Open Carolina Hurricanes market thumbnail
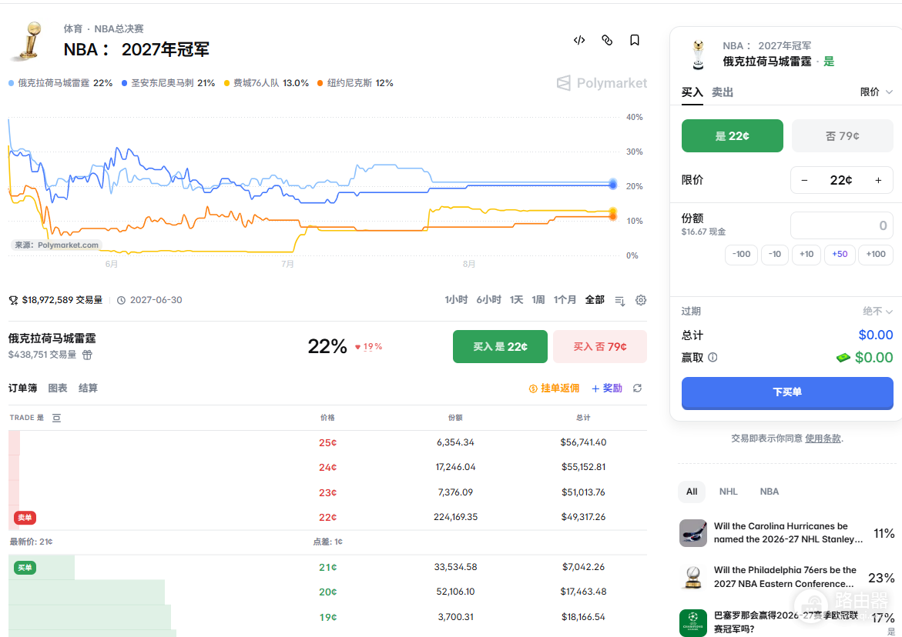The image size is (902, 637). click(x=692, y=533)
